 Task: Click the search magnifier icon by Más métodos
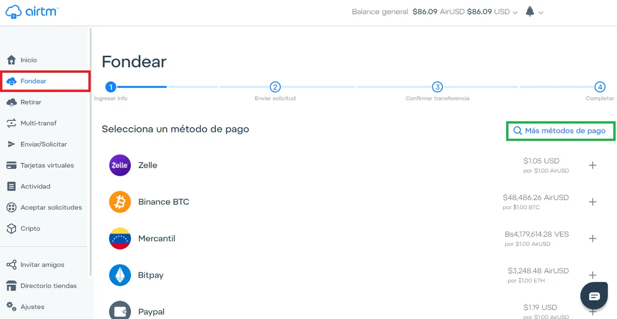click(518, 131)
